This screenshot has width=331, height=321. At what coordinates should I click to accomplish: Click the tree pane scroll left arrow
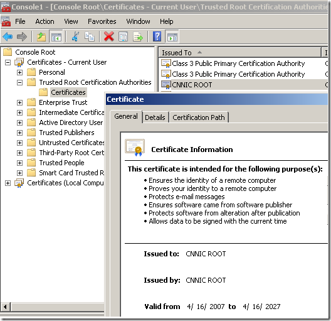5,307
